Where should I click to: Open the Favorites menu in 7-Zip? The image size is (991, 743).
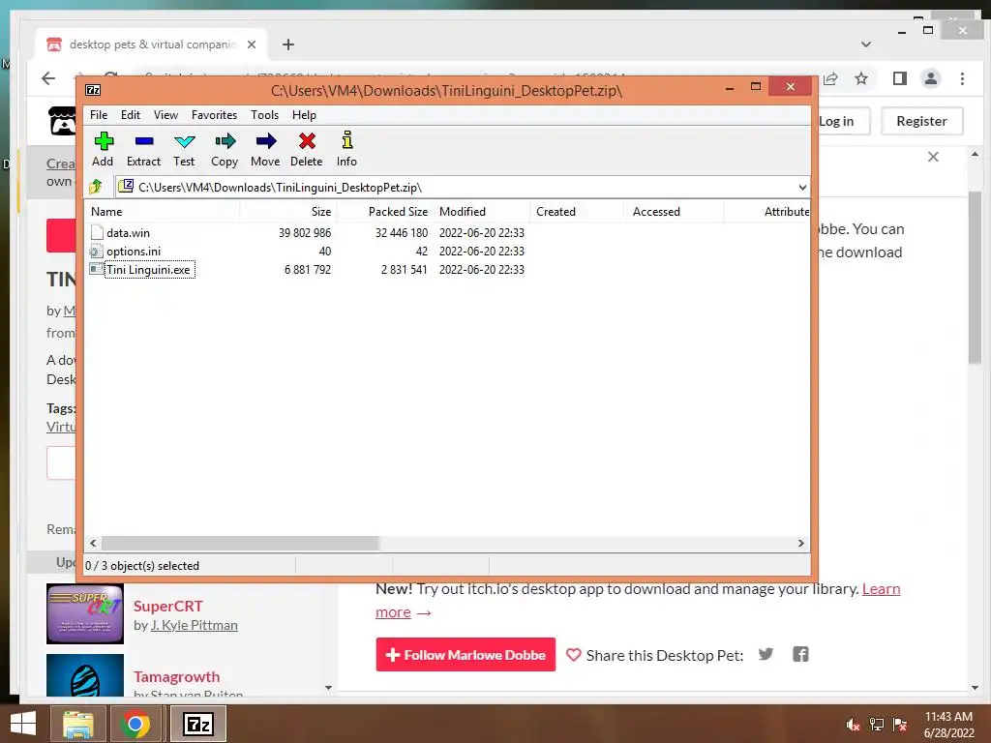tap(214, 115)
